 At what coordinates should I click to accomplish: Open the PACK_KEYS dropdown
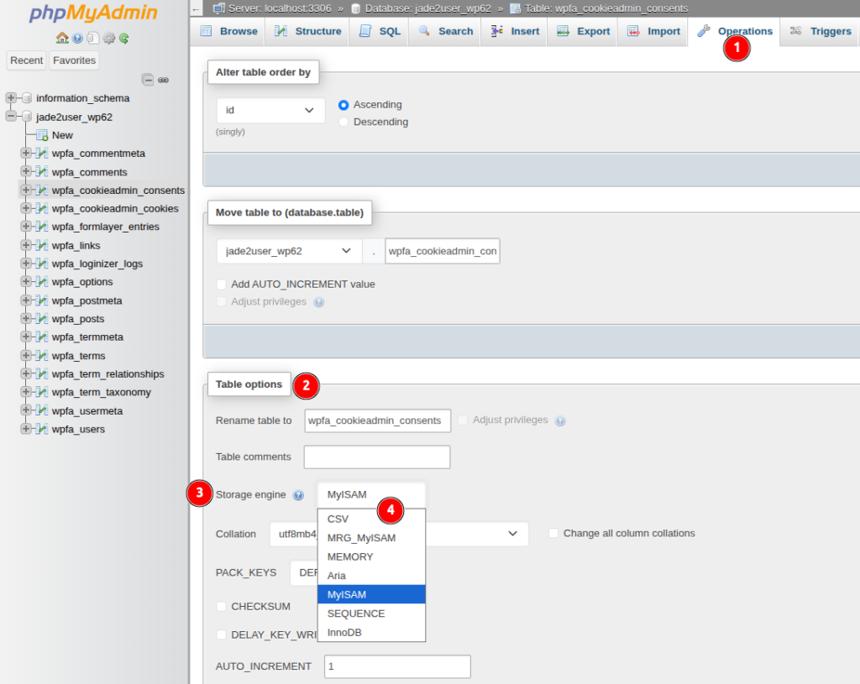pos(304,572)
